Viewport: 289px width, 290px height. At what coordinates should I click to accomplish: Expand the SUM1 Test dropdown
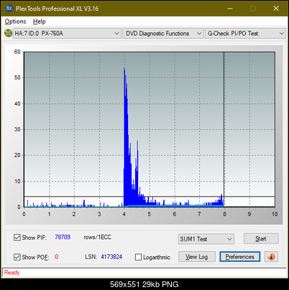click(x=206, y=239)
